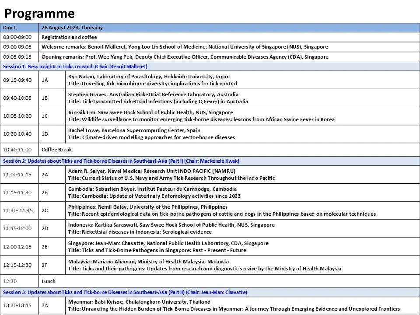Click Ryo Nakao's tick microbiome talk title
Screen dimensions: 420x315
click(x=153, y=84)
